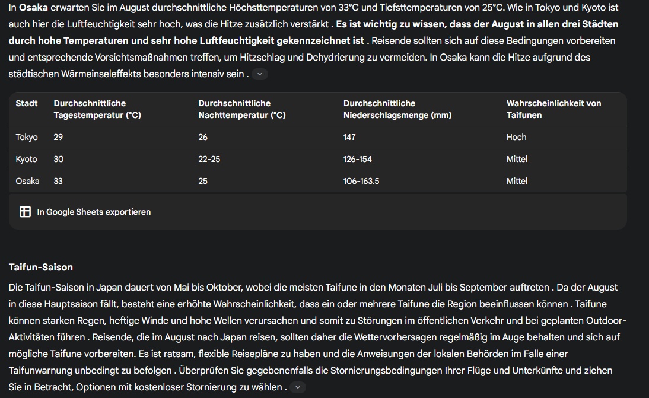The image size is (649, 398).
Task: Click Tokyo's precipitation value '147'
Action: point(349,137)
